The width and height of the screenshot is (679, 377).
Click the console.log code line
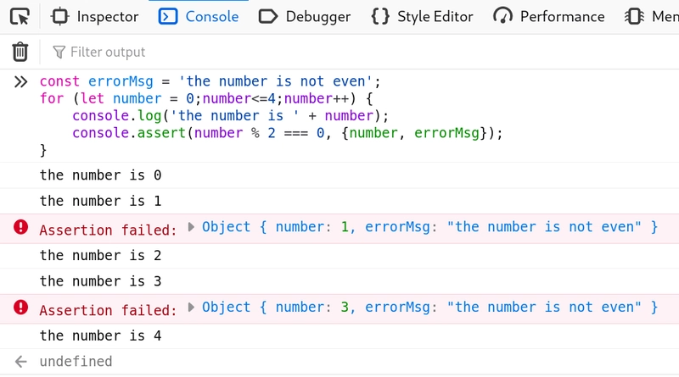point(230,116)
